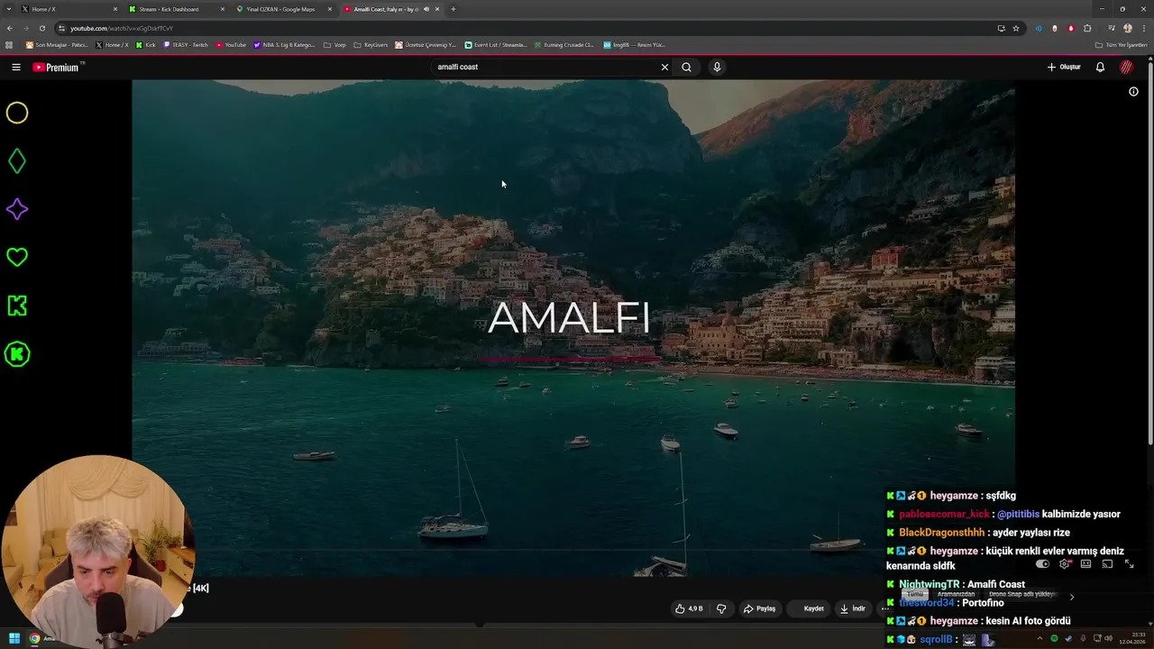This screenshot has height=649, width=1154.
Task: Dislike the Amalfi video
Action: point(721,608)
